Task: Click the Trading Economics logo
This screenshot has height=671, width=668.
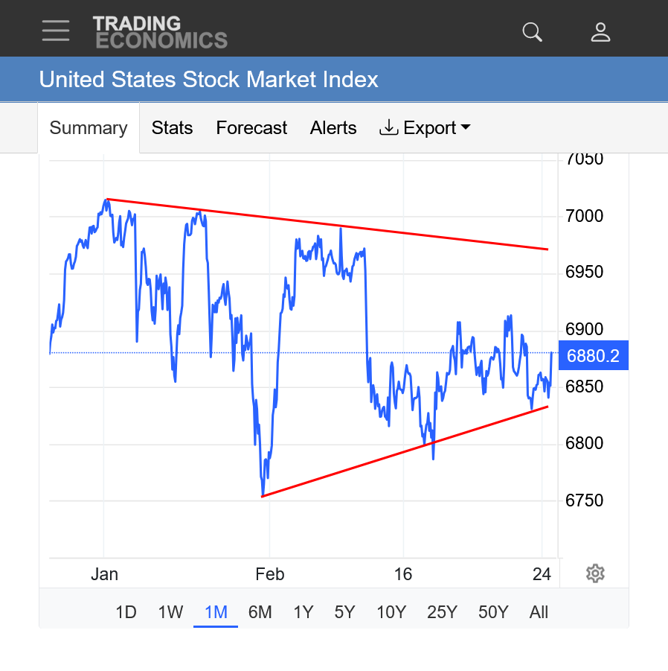Action: point(160,32)
